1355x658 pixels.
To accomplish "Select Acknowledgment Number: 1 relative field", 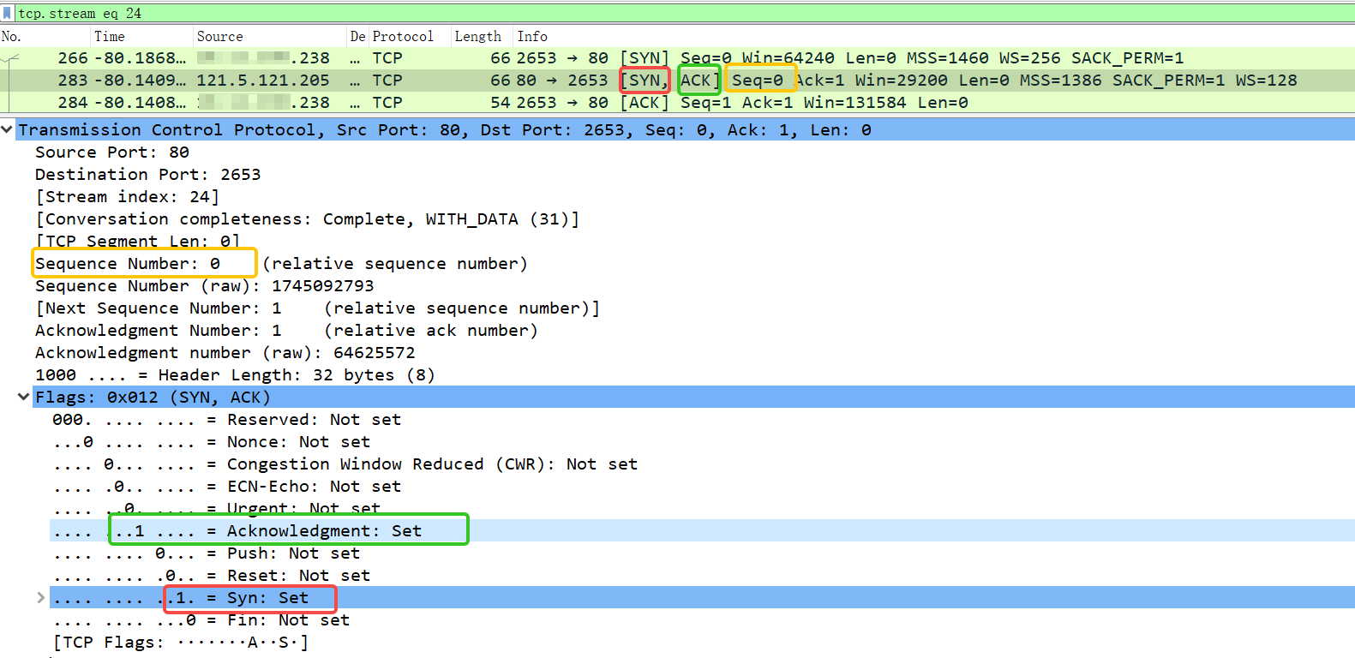I will 286,330.
